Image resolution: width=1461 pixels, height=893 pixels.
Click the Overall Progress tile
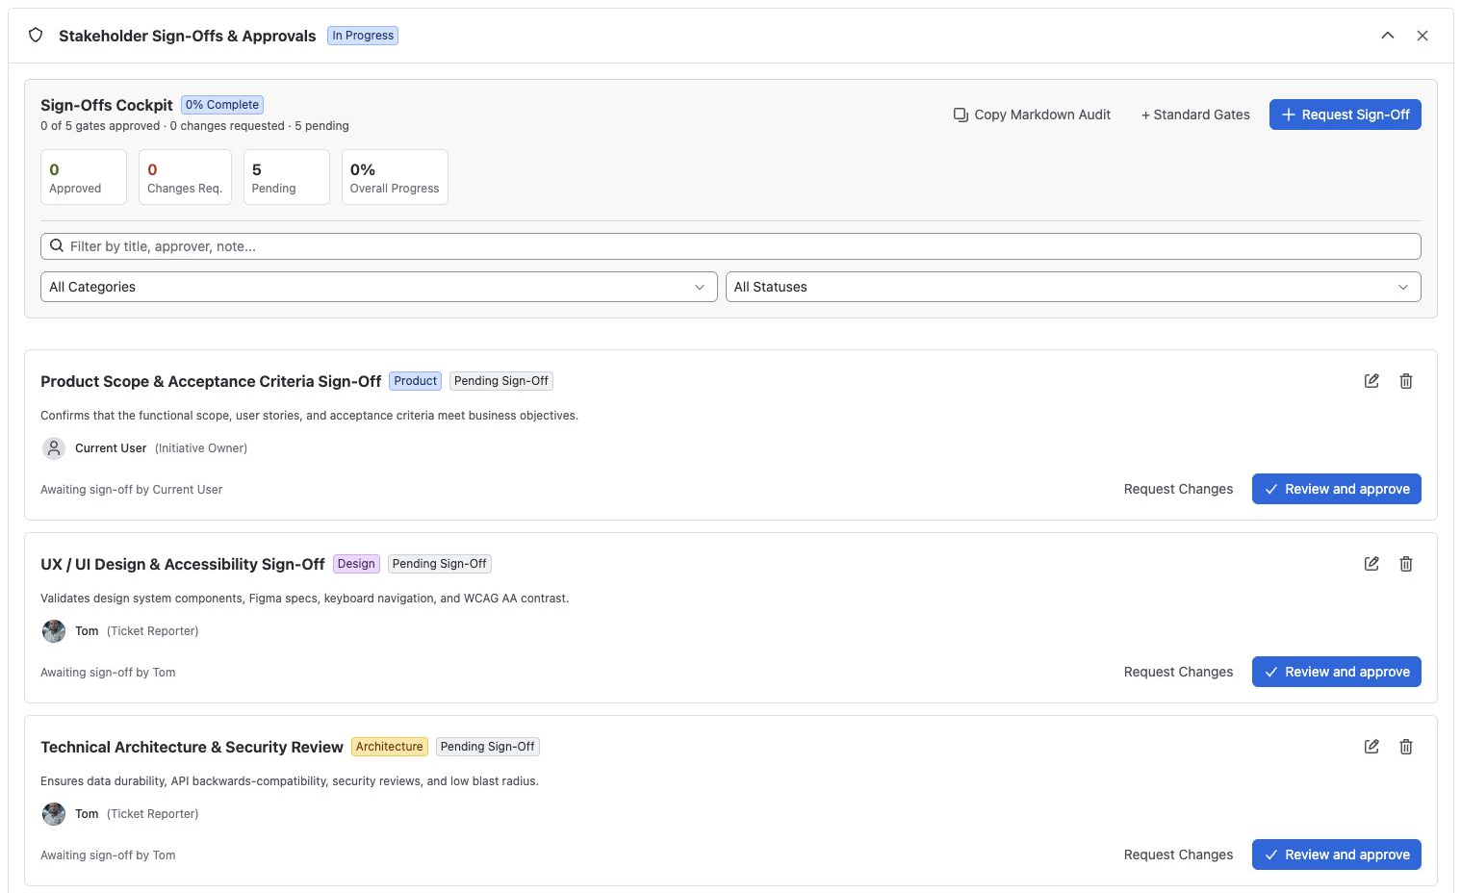[x=395, y=177]
